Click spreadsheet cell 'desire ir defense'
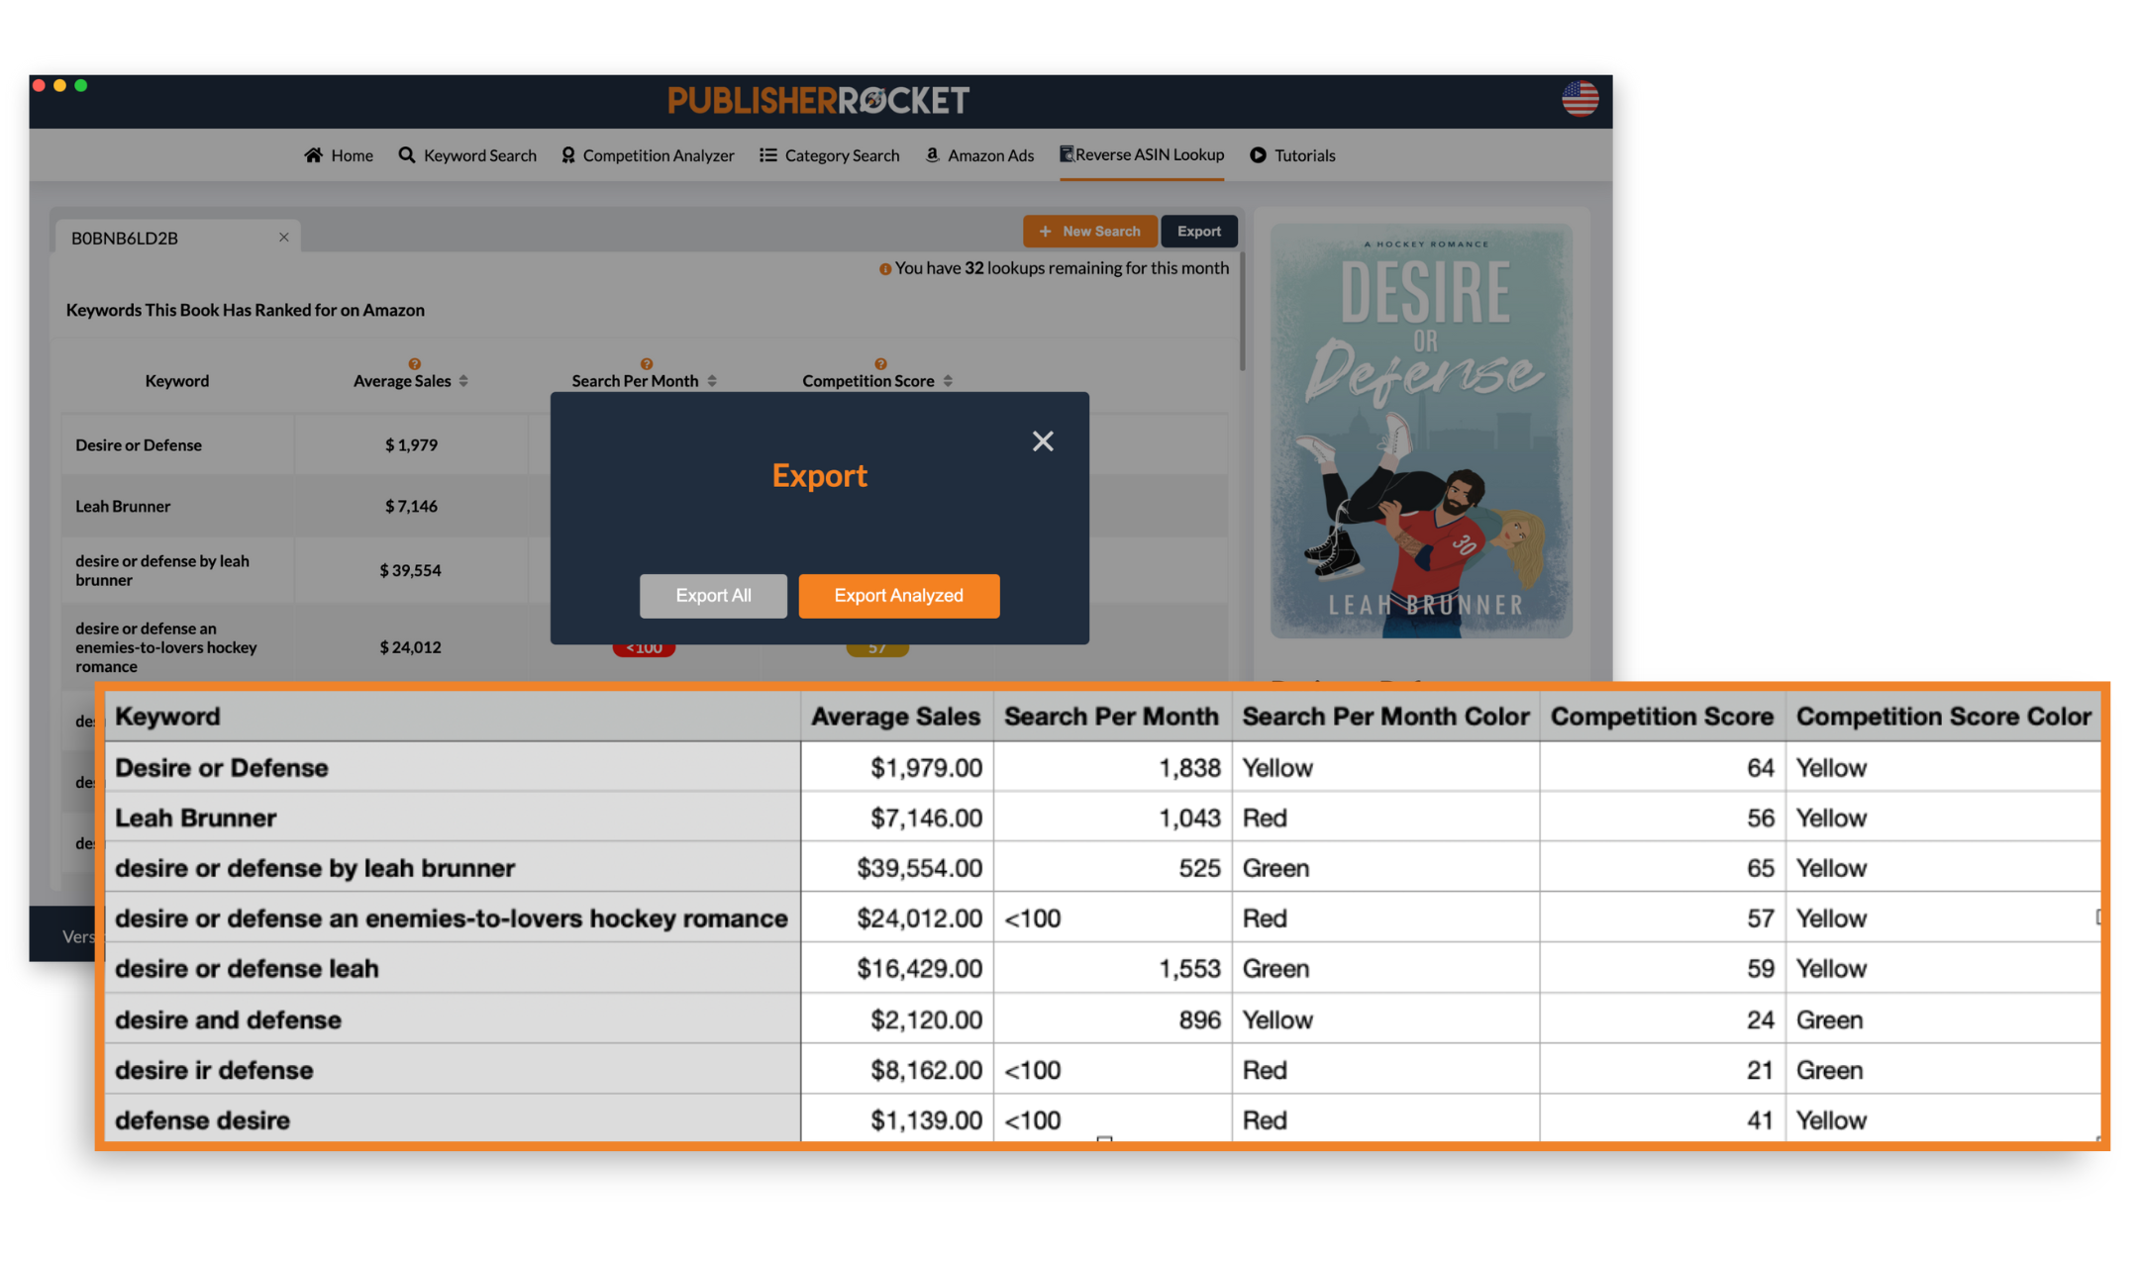 [x=453, y=1070]
